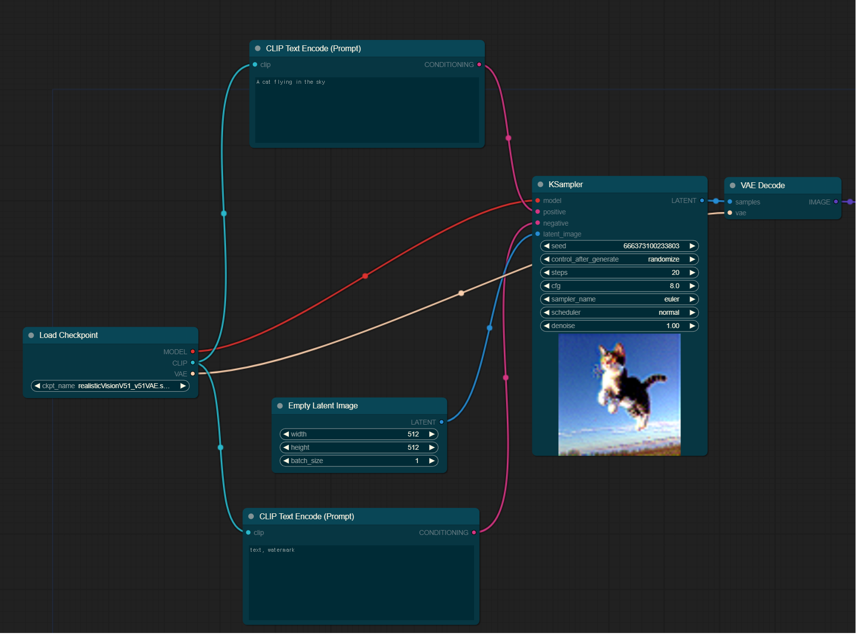This screenshot has height=634, width=856.
Task: Click the Empty Latent Image node title text
Action: tap(323, 405)
